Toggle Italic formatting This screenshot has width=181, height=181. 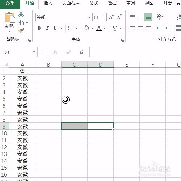pos(47,28)
